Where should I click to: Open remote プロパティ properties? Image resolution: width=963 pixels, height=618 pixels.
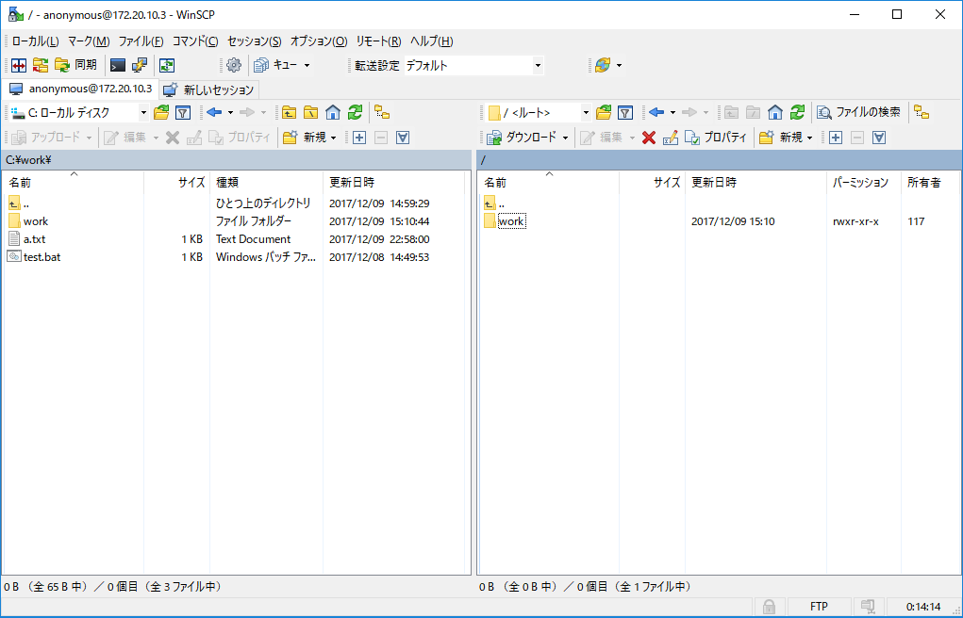pos(716,138)
